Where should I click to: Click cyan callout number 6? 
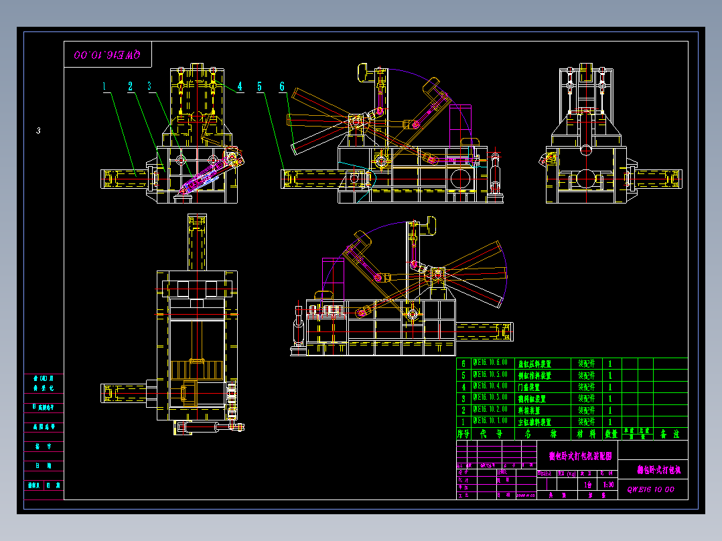pyautogui.click(x=282, y=86)
